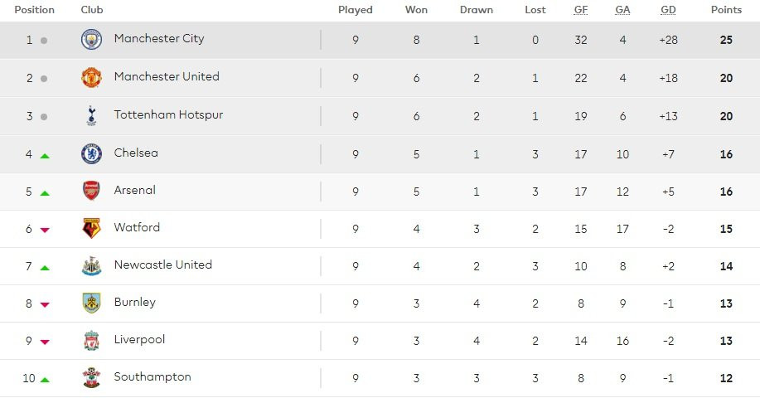Open the Arsenal crest icon
This screenshot has height=398, width=760.
[91, 191]
